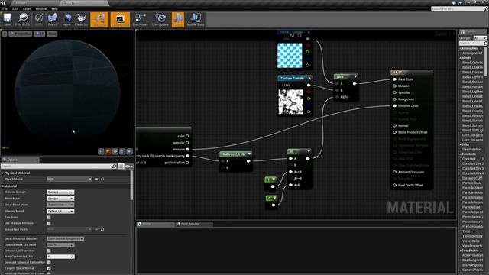Open the Blend Mode dropdown
Screen dimensions: 489x275
(x=60, y=199)
